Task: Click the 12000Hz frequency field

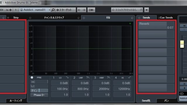Action: pos(122,89)
